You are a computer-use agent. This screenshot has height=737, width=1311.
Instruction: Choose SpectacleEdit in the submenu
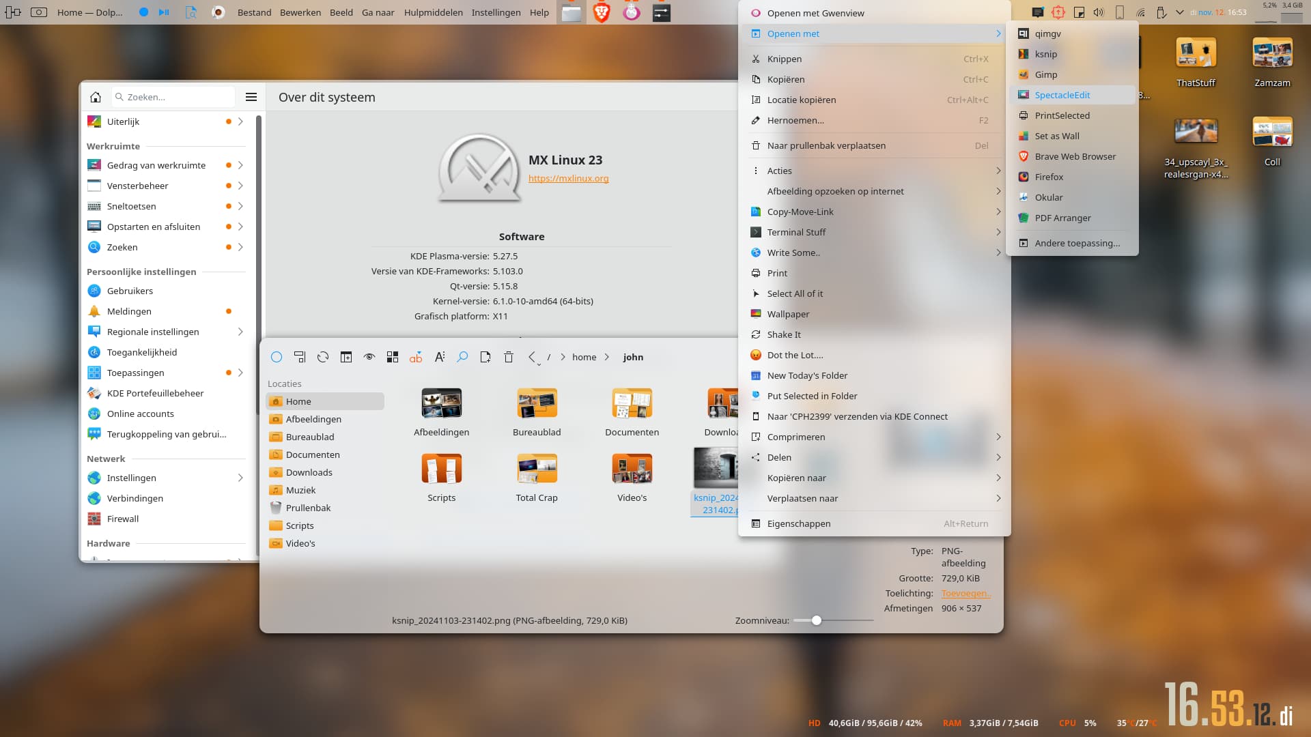(x=1072, y=95)
